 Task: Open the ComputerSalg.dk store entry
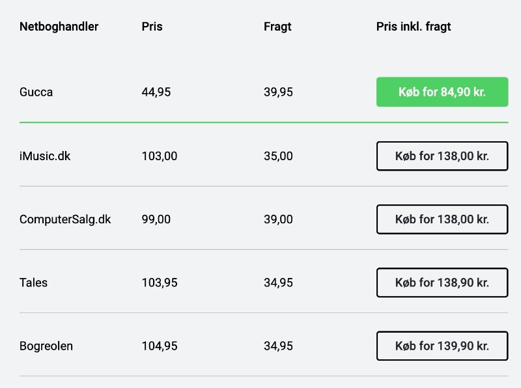coord(65,219)
